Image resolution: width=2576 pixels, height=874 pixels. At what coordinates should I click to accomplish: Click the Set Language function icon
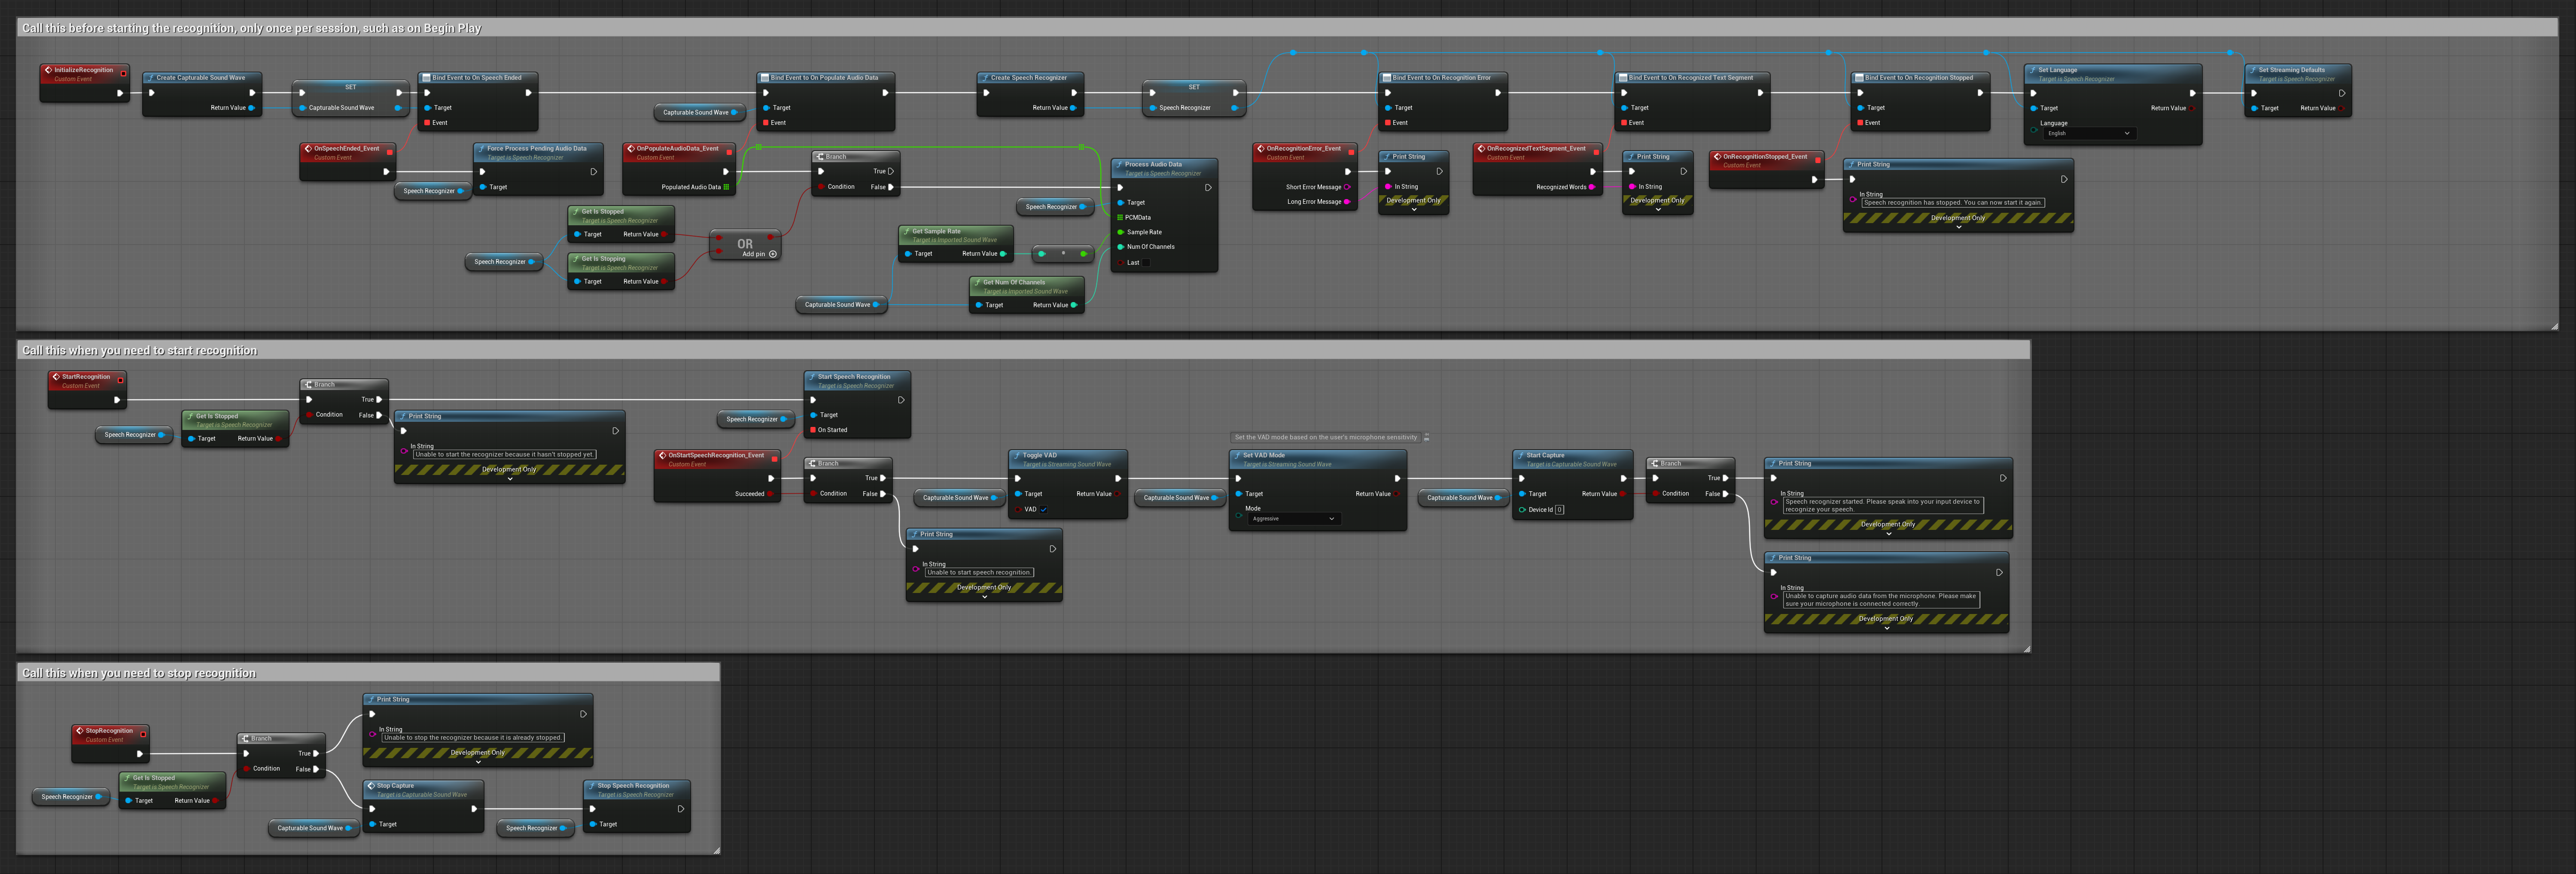coord(2033,71)
